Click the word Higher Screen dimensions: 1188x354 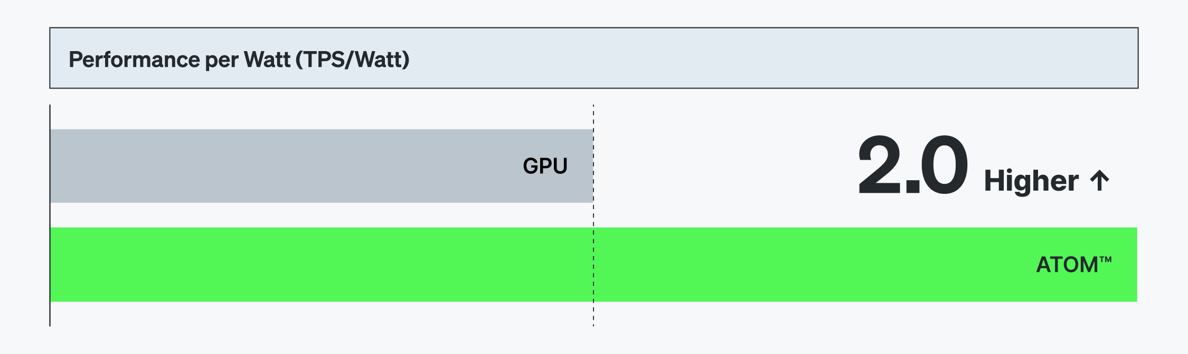[1031, 181]
